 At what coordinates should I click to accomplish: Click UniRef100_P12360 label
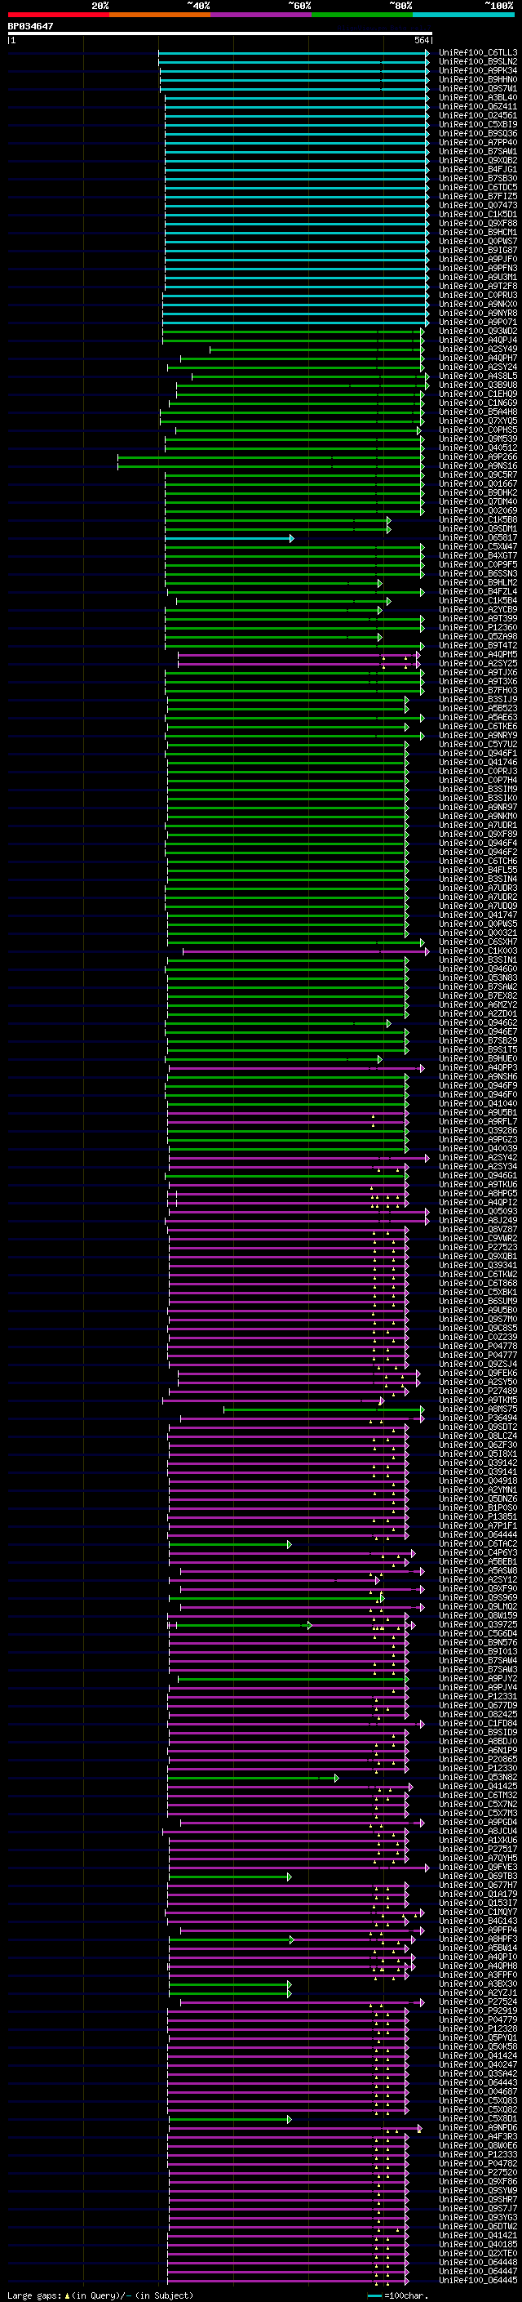pyautogui.click(x=478, y=627)
